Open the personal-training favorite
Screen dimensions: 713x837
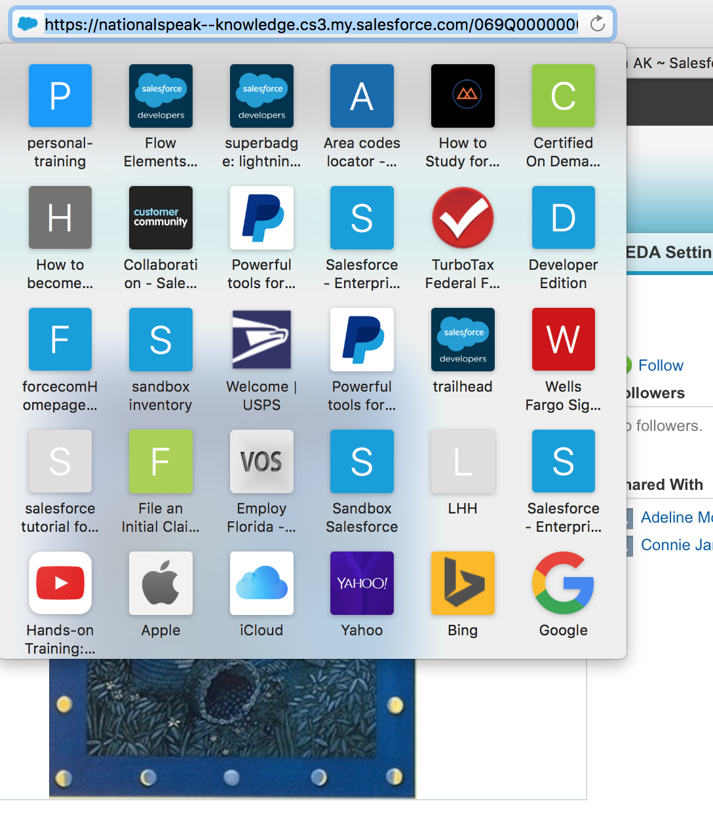pyautogui.click(x=60, y=96)
